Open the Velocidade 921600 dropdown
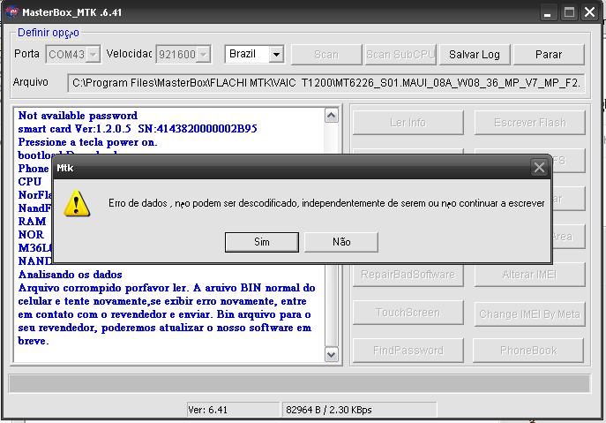This screenshot has height=423, width=606. pos(203,54)
